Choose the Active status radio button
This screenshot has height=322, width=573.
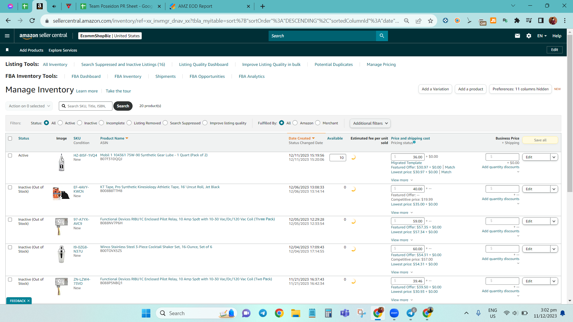pos(60,123)
